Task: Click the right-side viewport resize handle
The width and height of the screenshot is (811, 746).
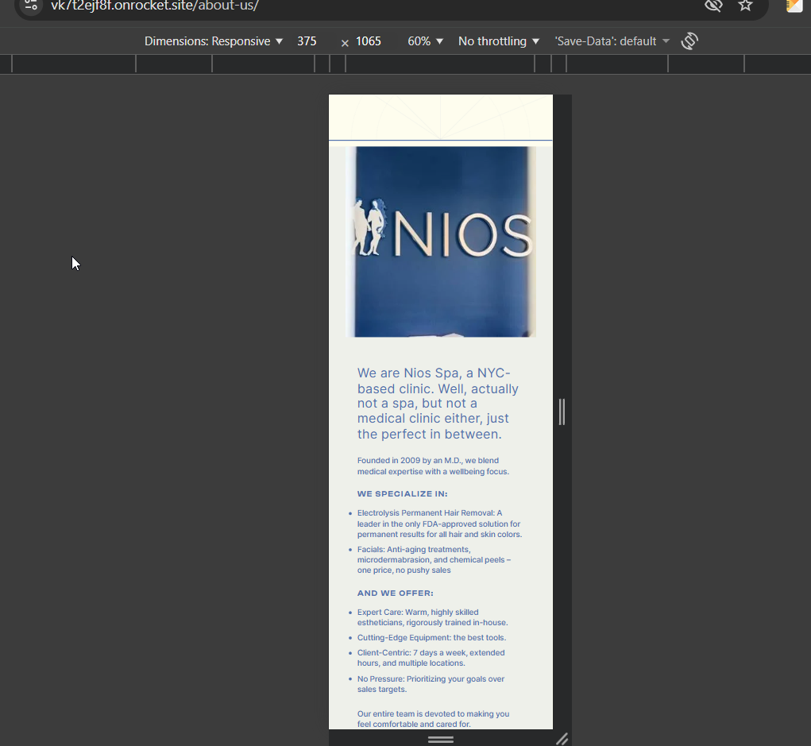Action: (562, 412)
